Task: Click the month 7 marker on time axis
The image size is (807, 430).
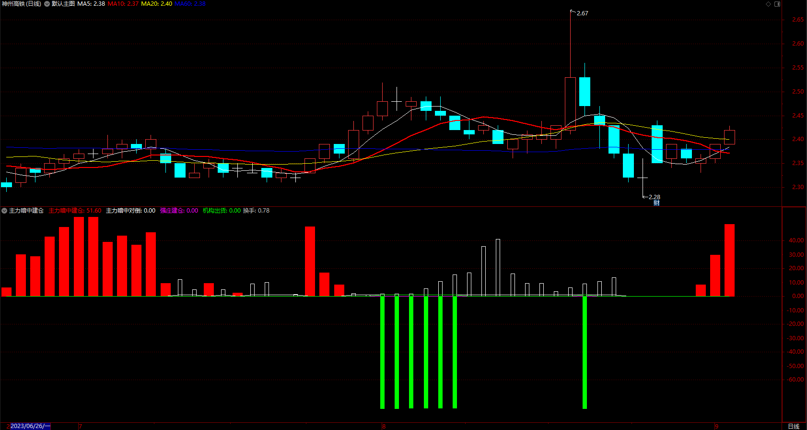Action: click(x=81, y=426)
